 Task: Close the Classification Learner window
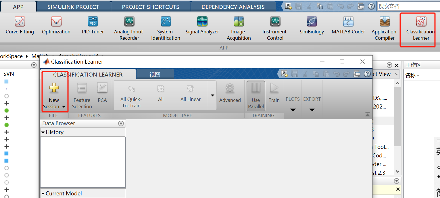pos(363,62)
